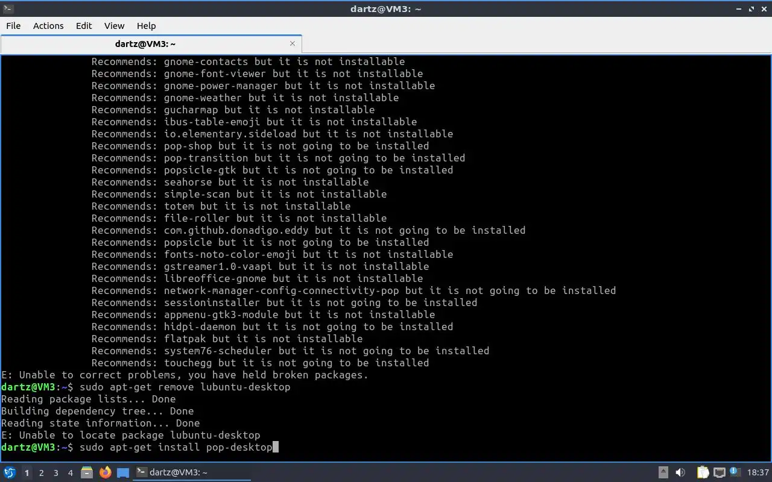Click the 'Recommends: system76-scheduler' line
Image resolution: width=772 pixels, height=482 pixels.
tap(290, 351)
